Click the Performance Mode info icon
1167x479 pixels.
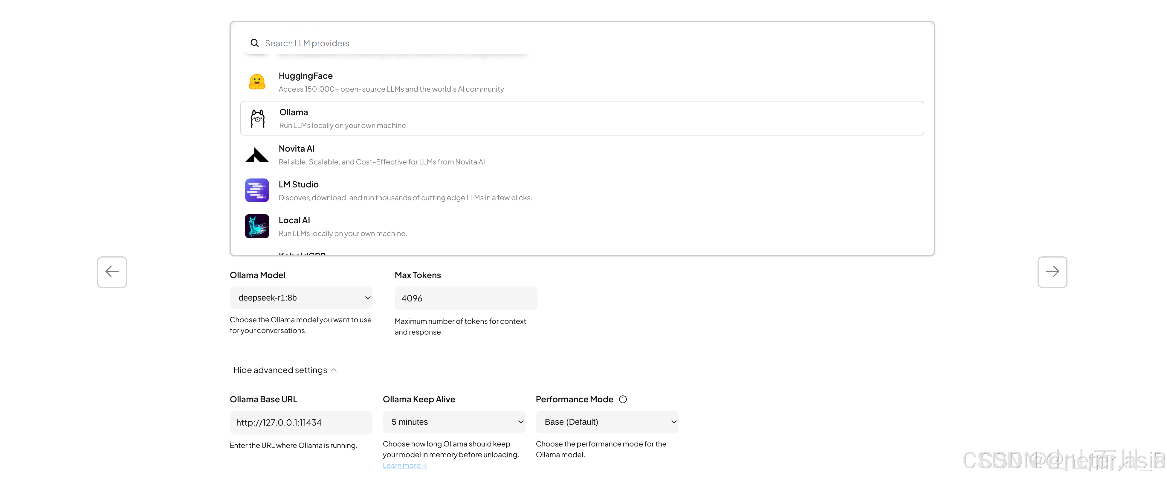point(623,399)
